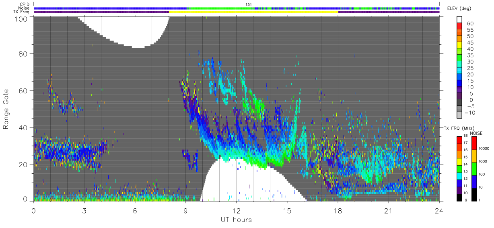The image size is (494, 228).
Task: Click the red top swatch of the NOISE colorbar
Action: [474, 143]
